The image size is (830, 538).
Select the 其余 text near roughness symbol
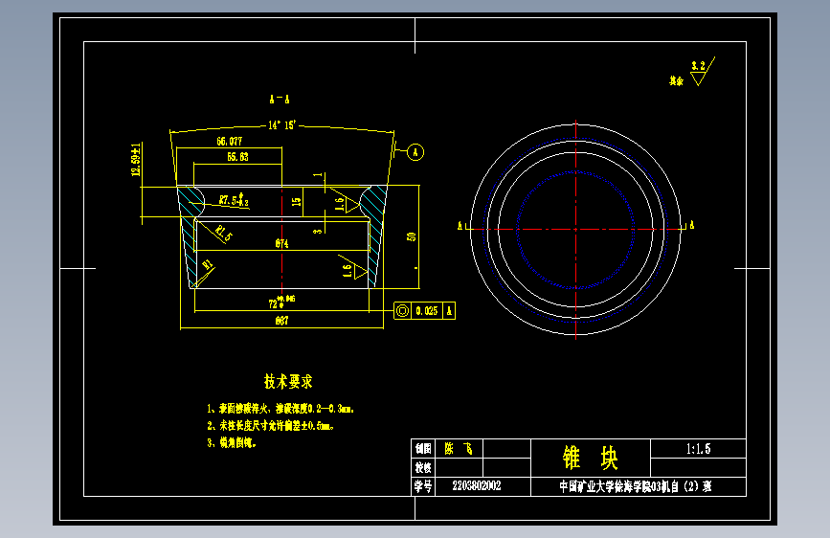click(x=676, y=81)
